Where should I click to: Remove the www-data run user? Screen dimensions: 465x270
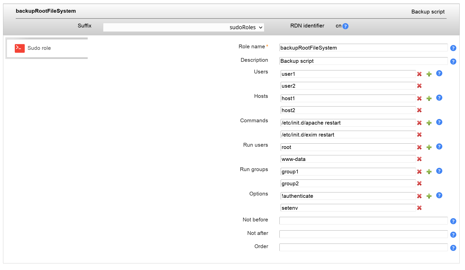pos(419,159)
